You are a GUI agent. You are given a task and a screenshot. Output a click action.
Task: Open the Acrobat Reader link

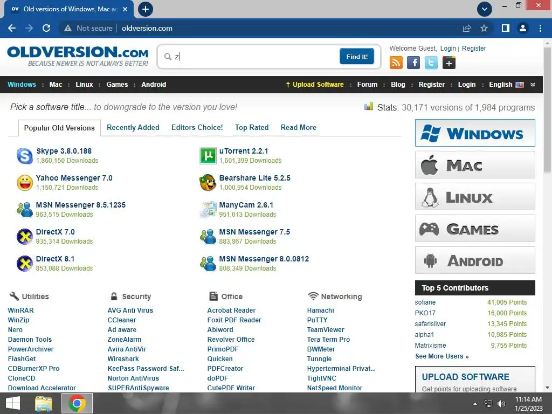pyautogui.click(x=231, y=310)
